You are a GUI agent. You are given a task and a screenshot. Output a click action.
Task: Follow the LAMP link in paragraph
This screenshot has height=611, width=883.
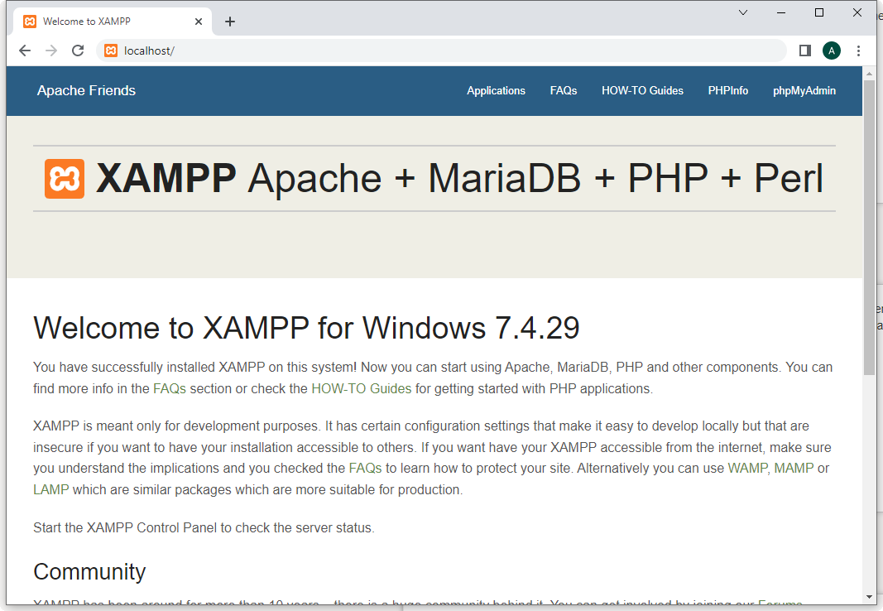(50, 489)
